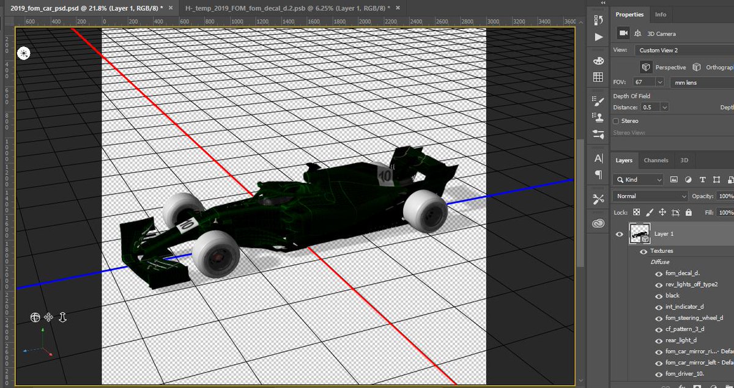Viewport: 734px width, 388px height.
Task: Click the infinite light widget on canvas
Action: click(24, 54)
